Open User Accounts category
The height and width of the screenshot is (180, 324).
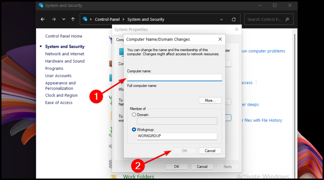(x=58, y=76)
